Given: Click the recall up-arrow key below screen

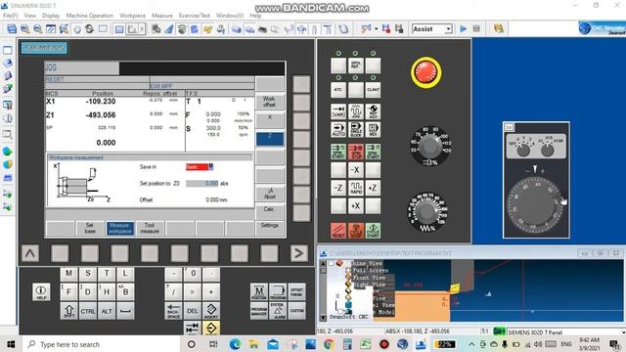Looking at the screenshot, I should click(30, 253).
